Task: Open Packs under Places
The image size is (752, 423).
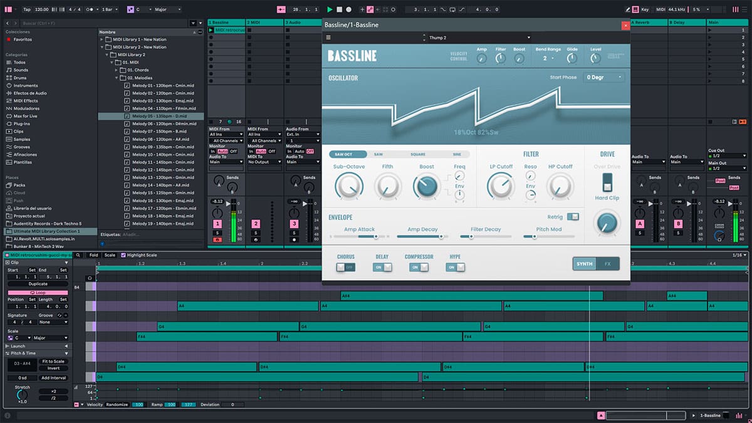Action: tap(19, 185)
